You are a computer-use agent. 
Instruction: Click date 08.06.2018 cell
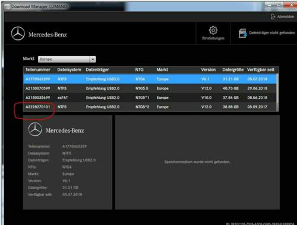point(257,98)
